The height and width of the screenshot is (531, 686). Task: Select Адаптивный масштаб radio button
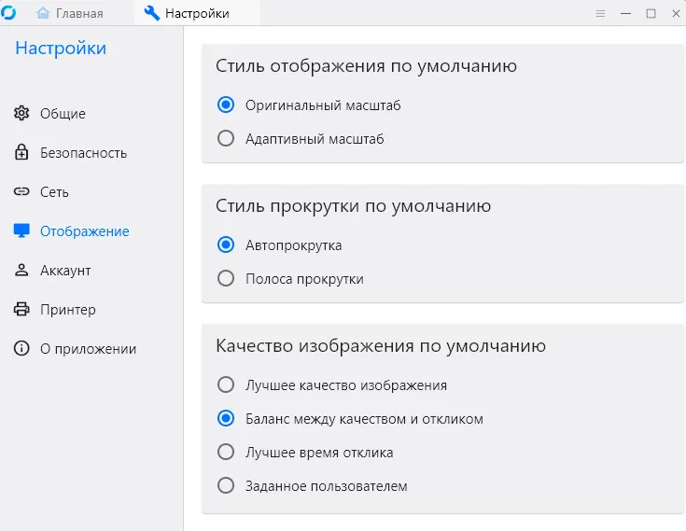click(x=225, y=139)
